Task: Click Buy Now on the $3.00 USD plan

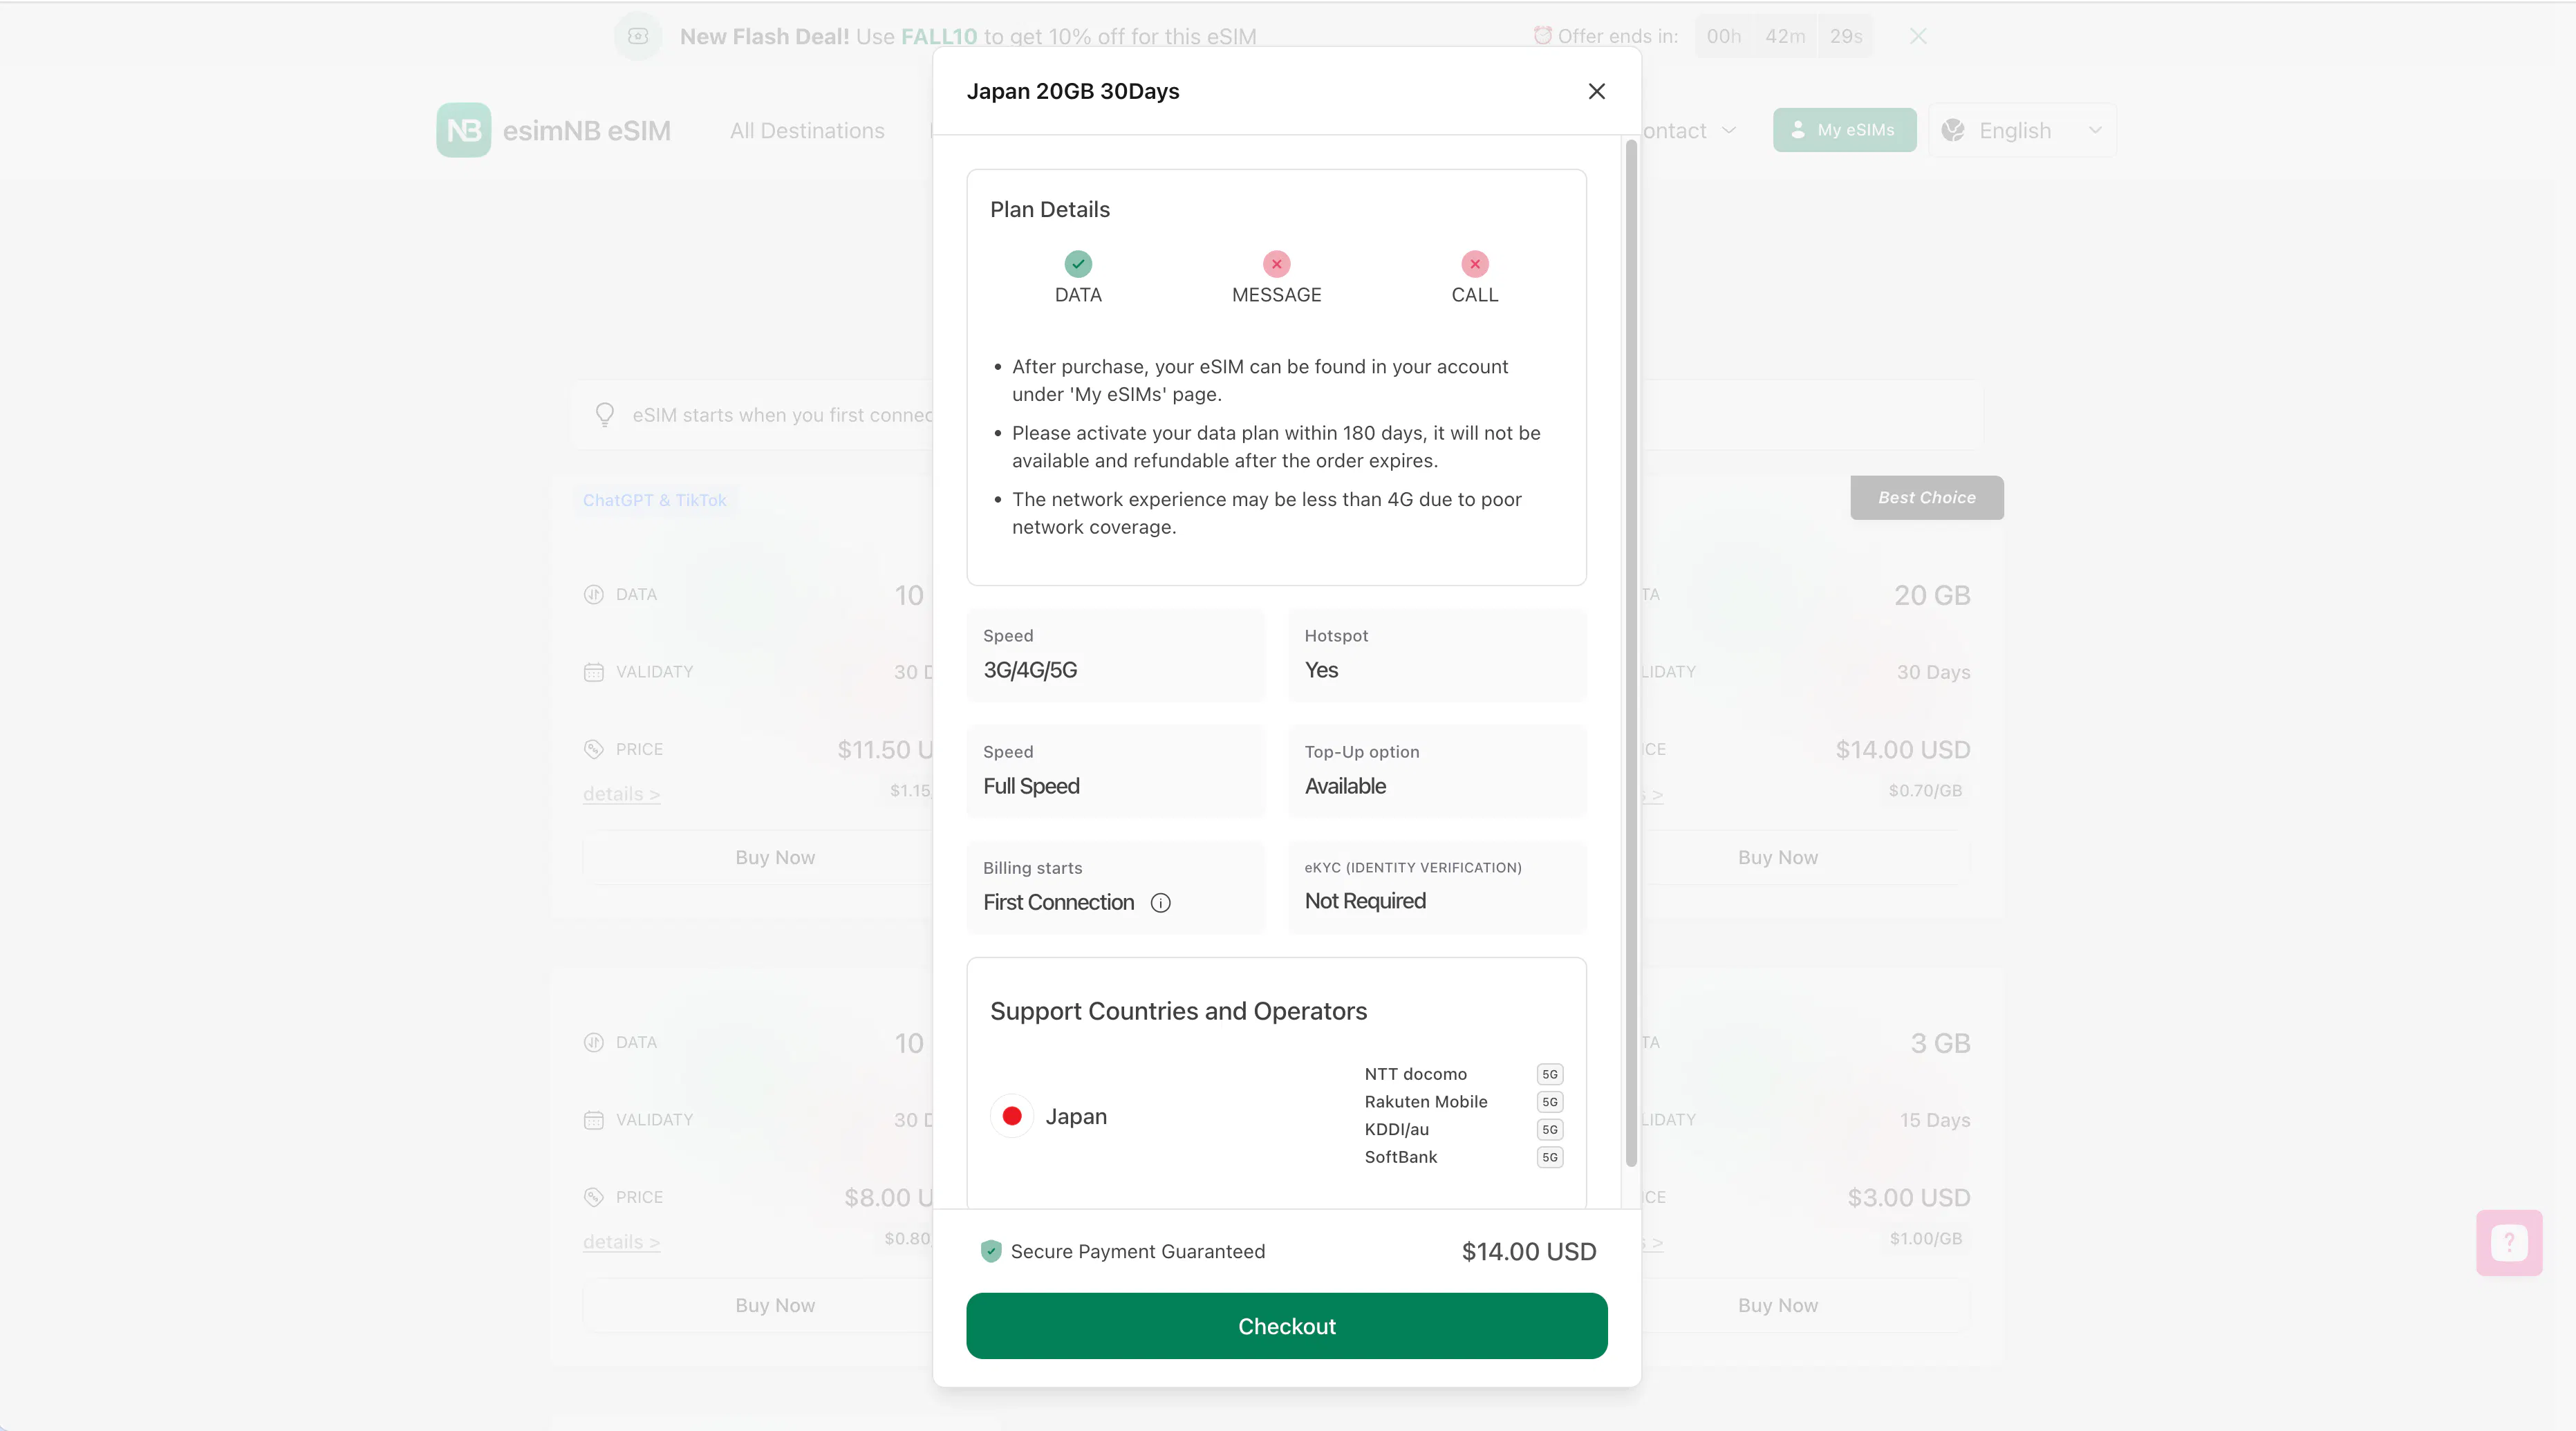Action: tap(1777, 1305)
